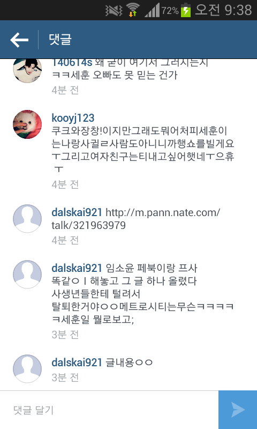Send comment with paper plane icon

click(x=238, y=410)
